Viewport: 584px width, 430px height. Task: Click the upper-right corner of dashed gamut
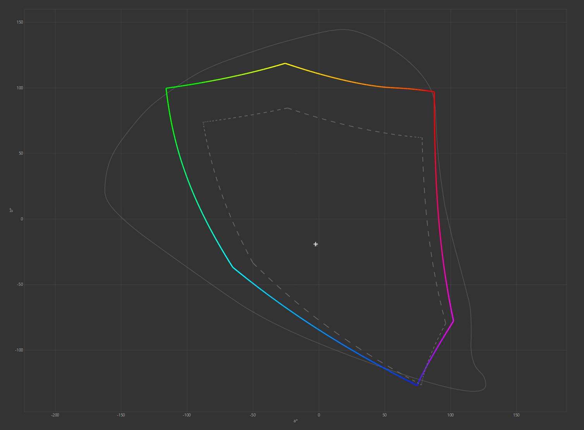coord(422,138)
